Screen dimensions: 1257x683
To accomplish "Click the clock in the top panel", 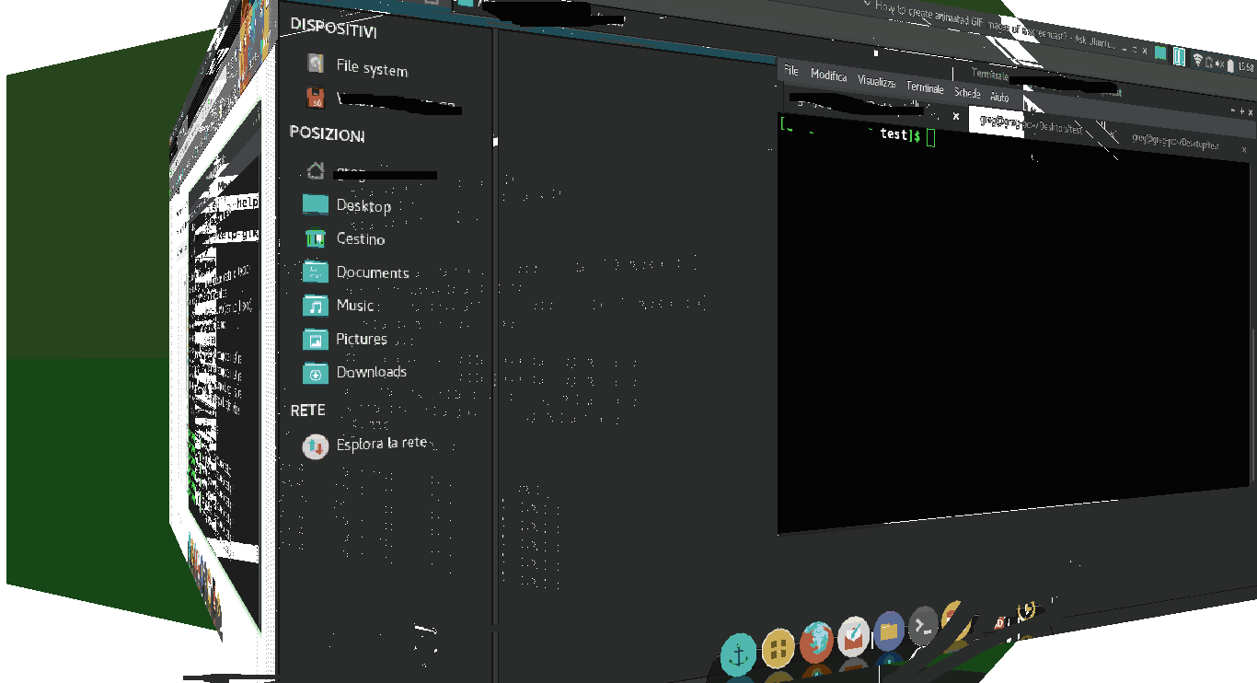I will (1246, 67).
